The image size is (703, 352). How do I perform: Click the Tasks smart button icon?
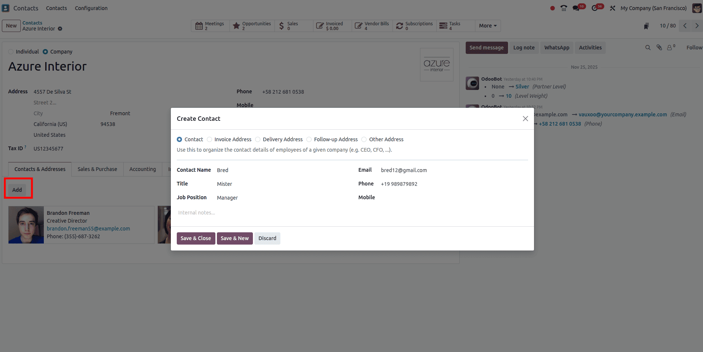pyautogui.click(x=443, y=26)
